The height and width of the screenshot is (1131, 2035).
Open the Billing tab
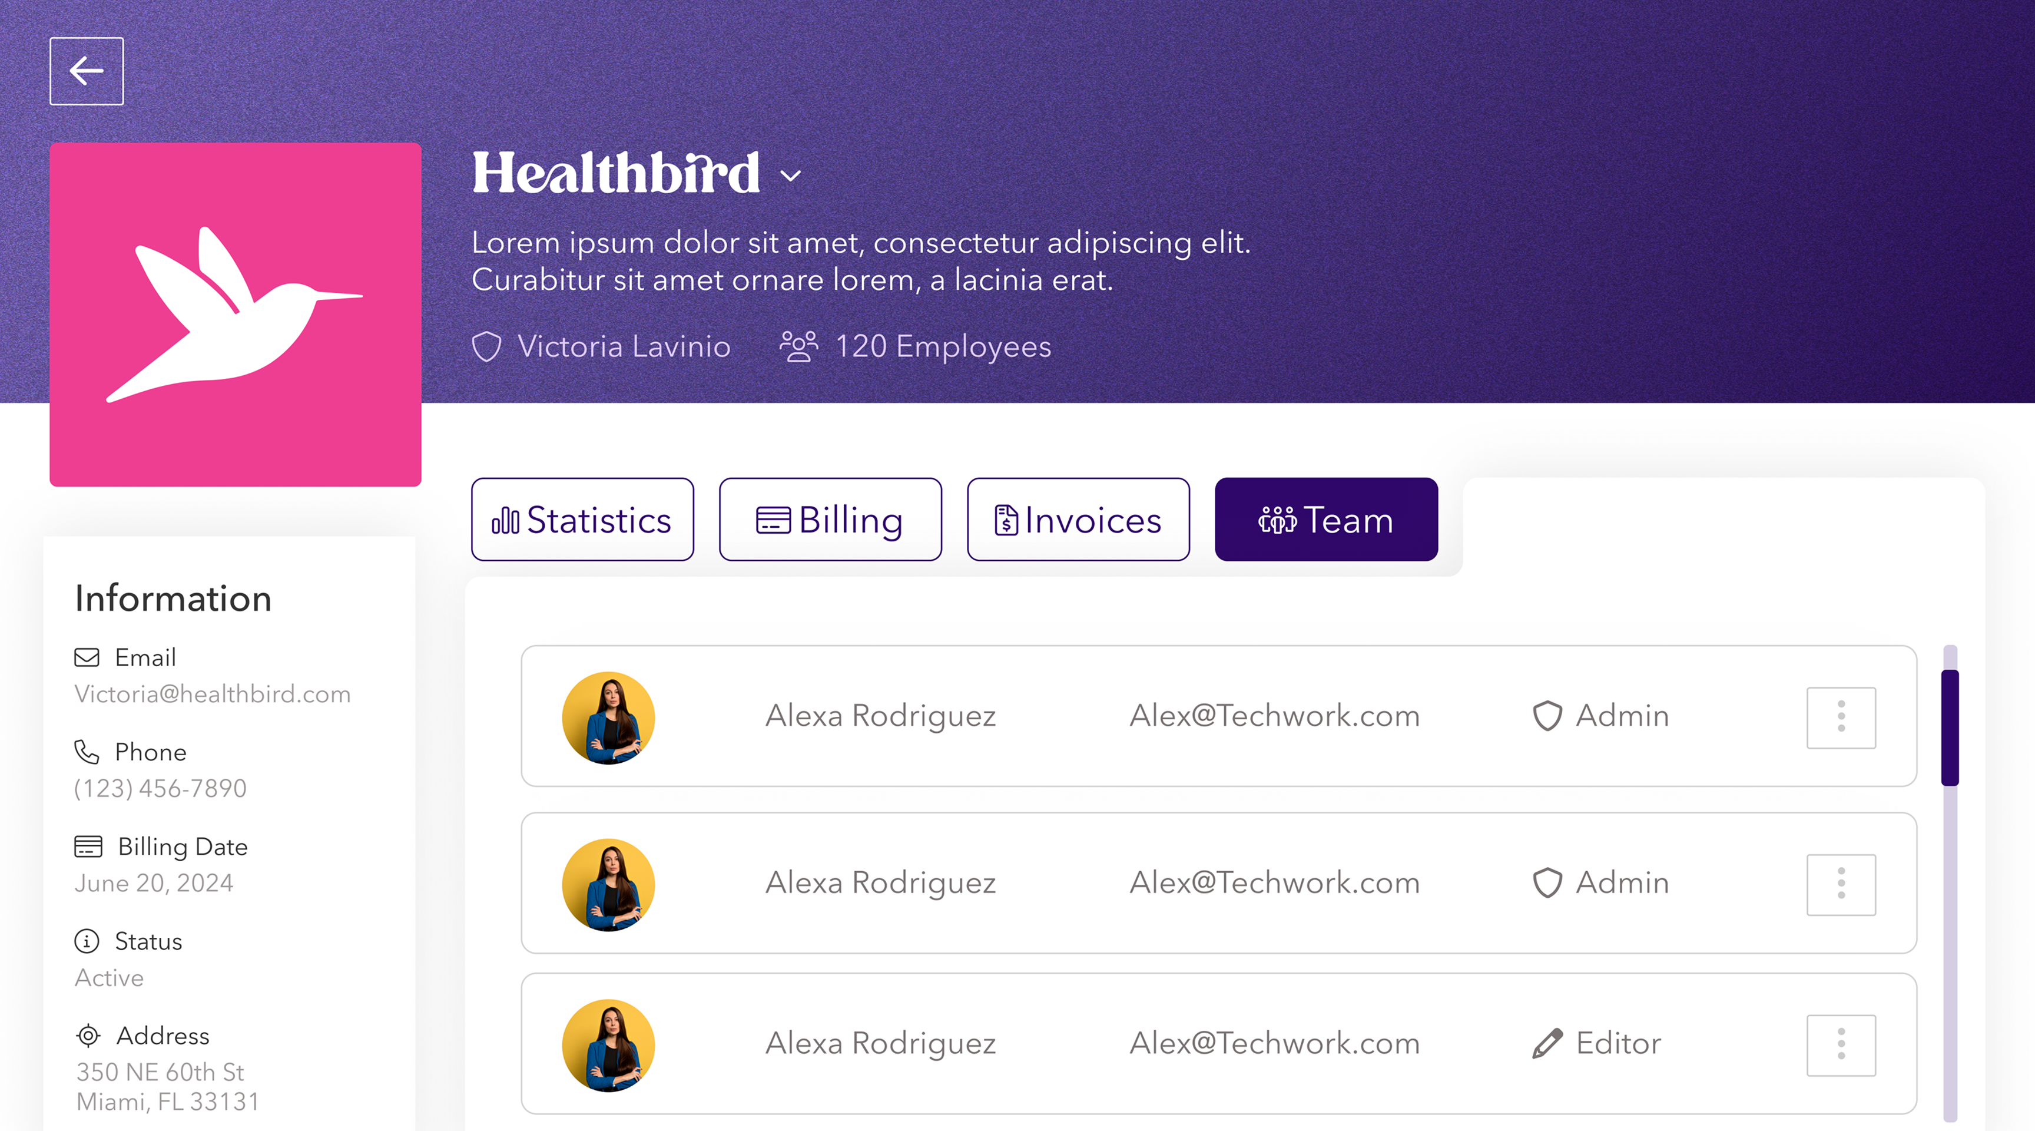(x=830, y=520)
